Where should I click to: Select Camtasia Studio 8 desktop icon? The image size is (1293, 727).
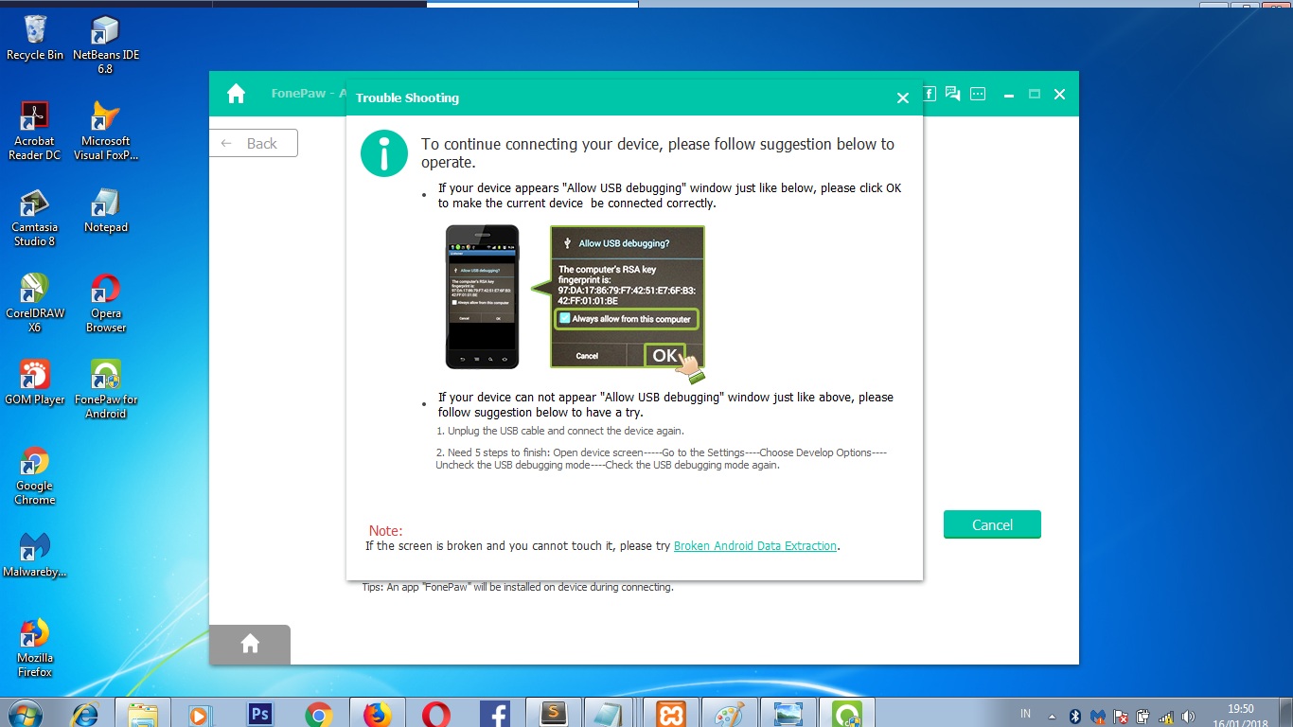point(35,218)
